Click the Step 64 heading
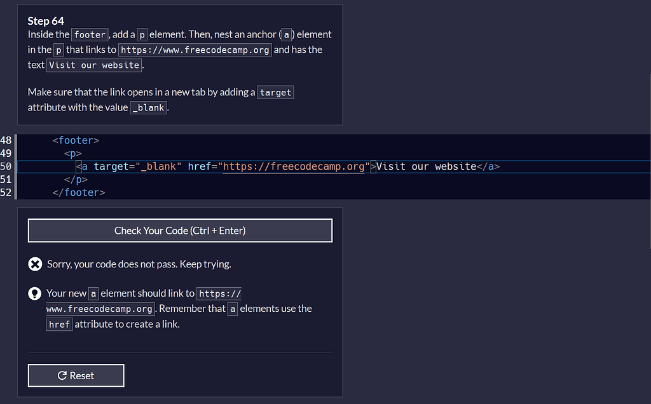This screenshot has height=404, width=651. point(45,21)
